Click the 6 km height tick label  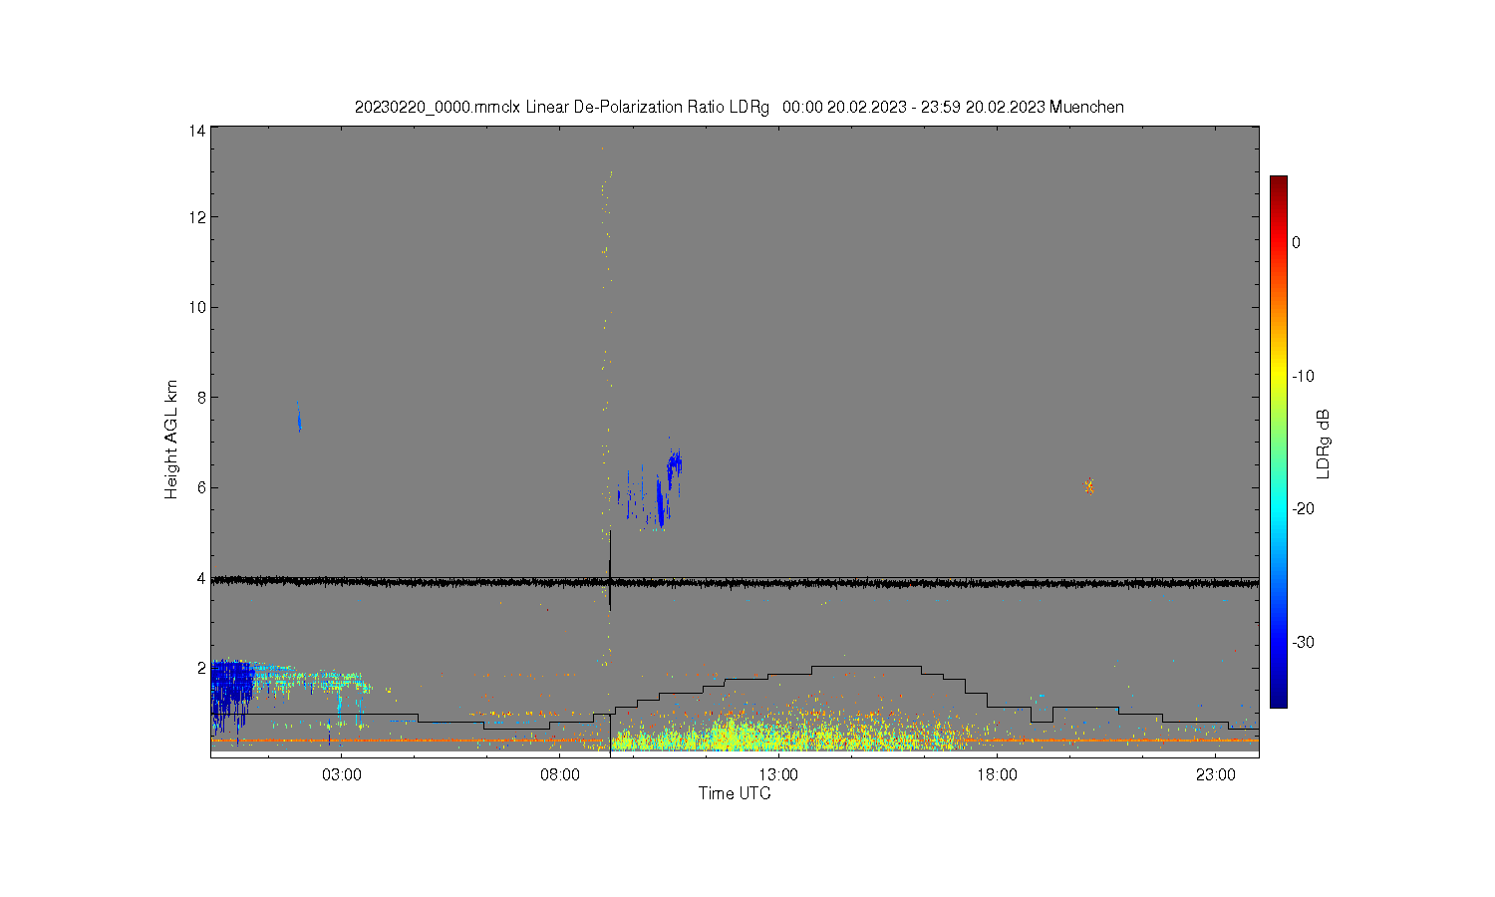(x=201, y=487)
